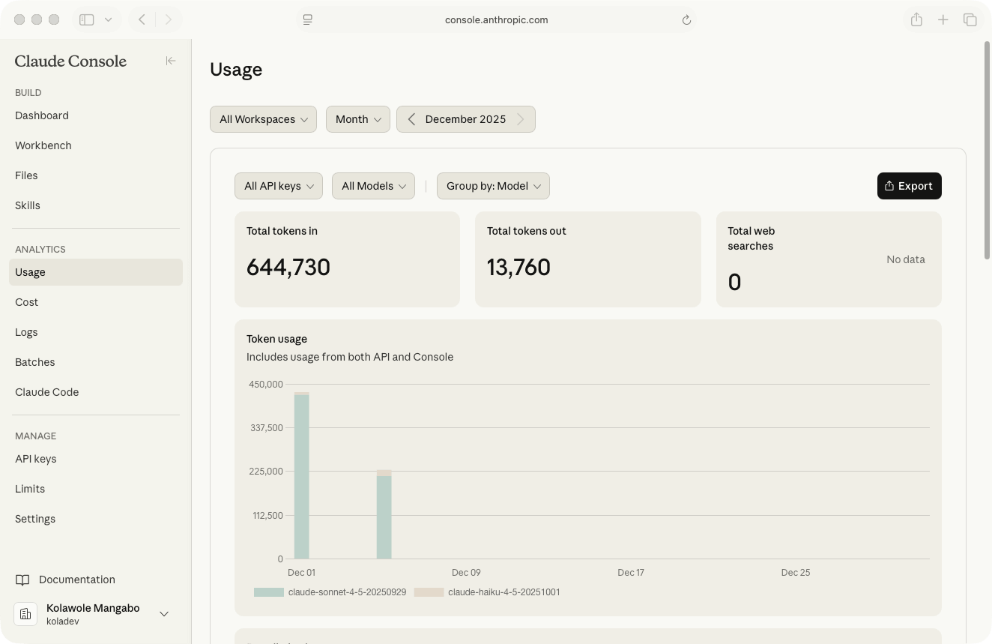Open the All API keys filter dropdown
Screen dimensions: 992x644
[278, 185]
